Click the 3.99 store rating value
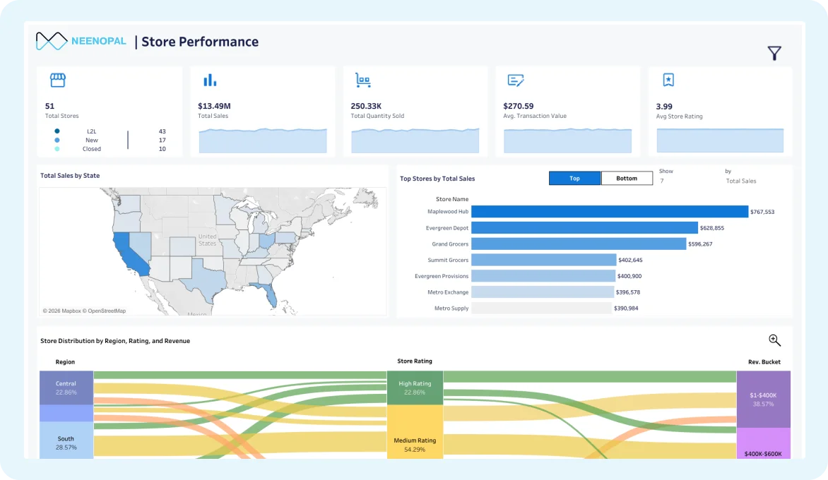Screen dimensions: 828x480 click(664, 107)
